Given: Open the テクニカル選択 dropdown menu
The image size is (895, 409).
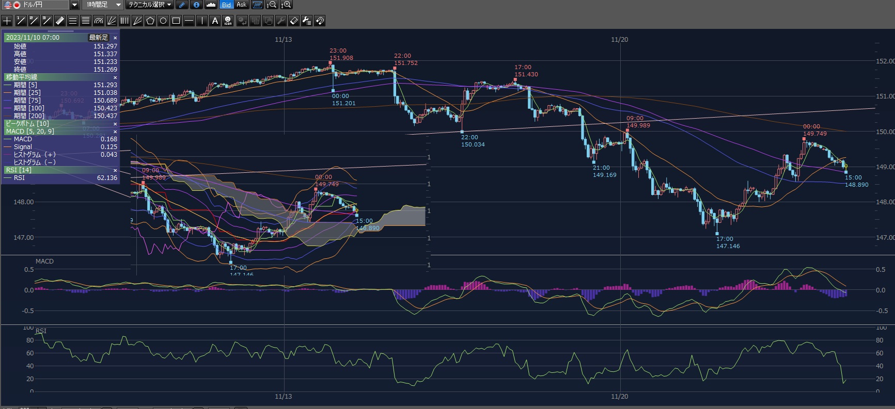Looking at the screenshot, I should [x=150, y=5].
